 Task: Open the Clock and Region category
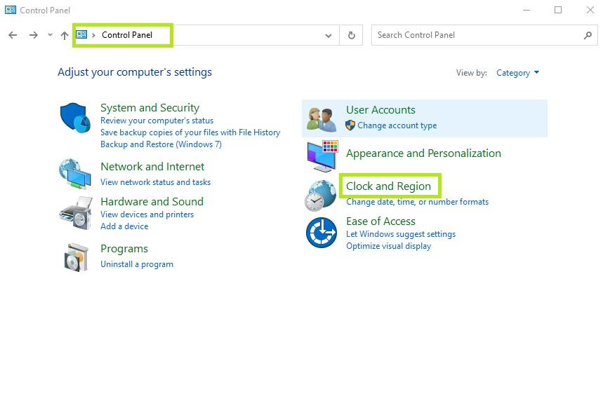coord(388,186)
